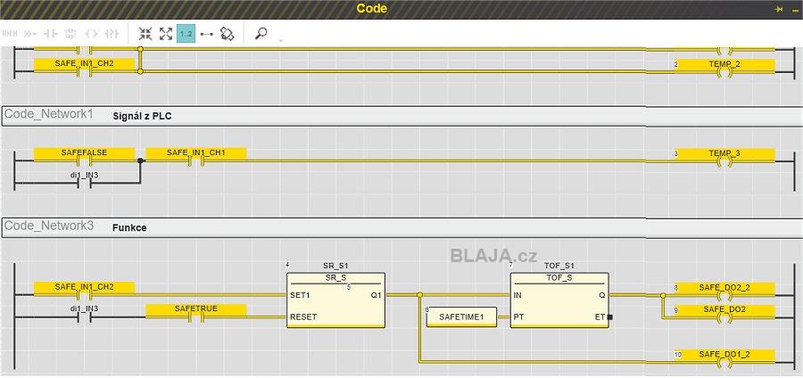Image resolution: width=803 pixels, height=378 pixels.
Task: Click the expand arrows-outward icon
Action: click(166, 34)
